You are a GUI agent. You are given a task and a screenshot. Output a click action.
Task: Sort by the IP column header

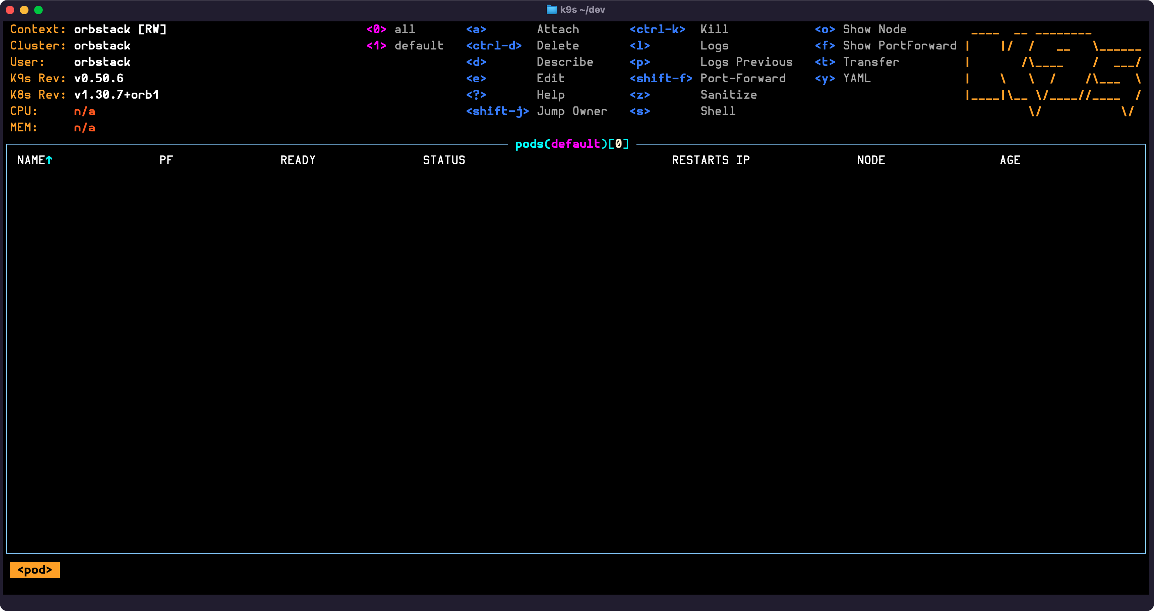(x=743, y=160)
